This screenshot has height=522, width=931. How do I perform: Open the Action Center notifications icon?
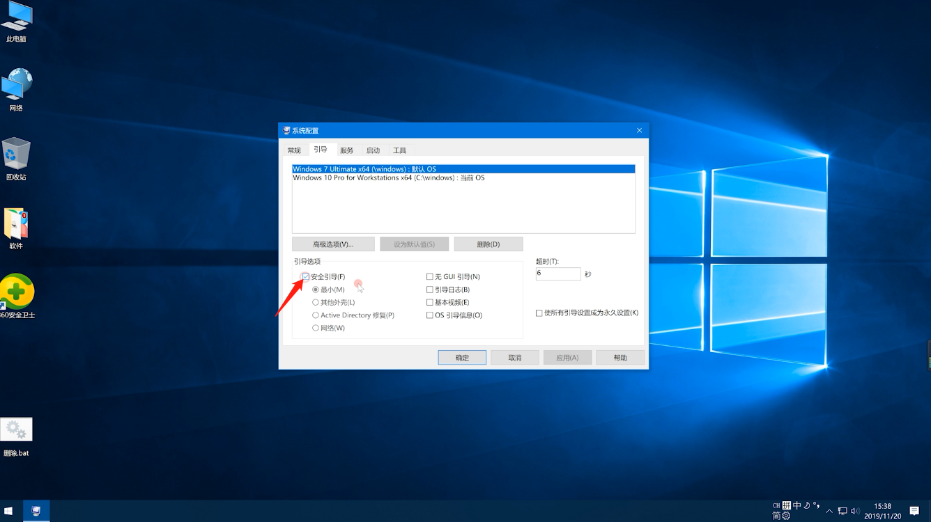[914, 511]
